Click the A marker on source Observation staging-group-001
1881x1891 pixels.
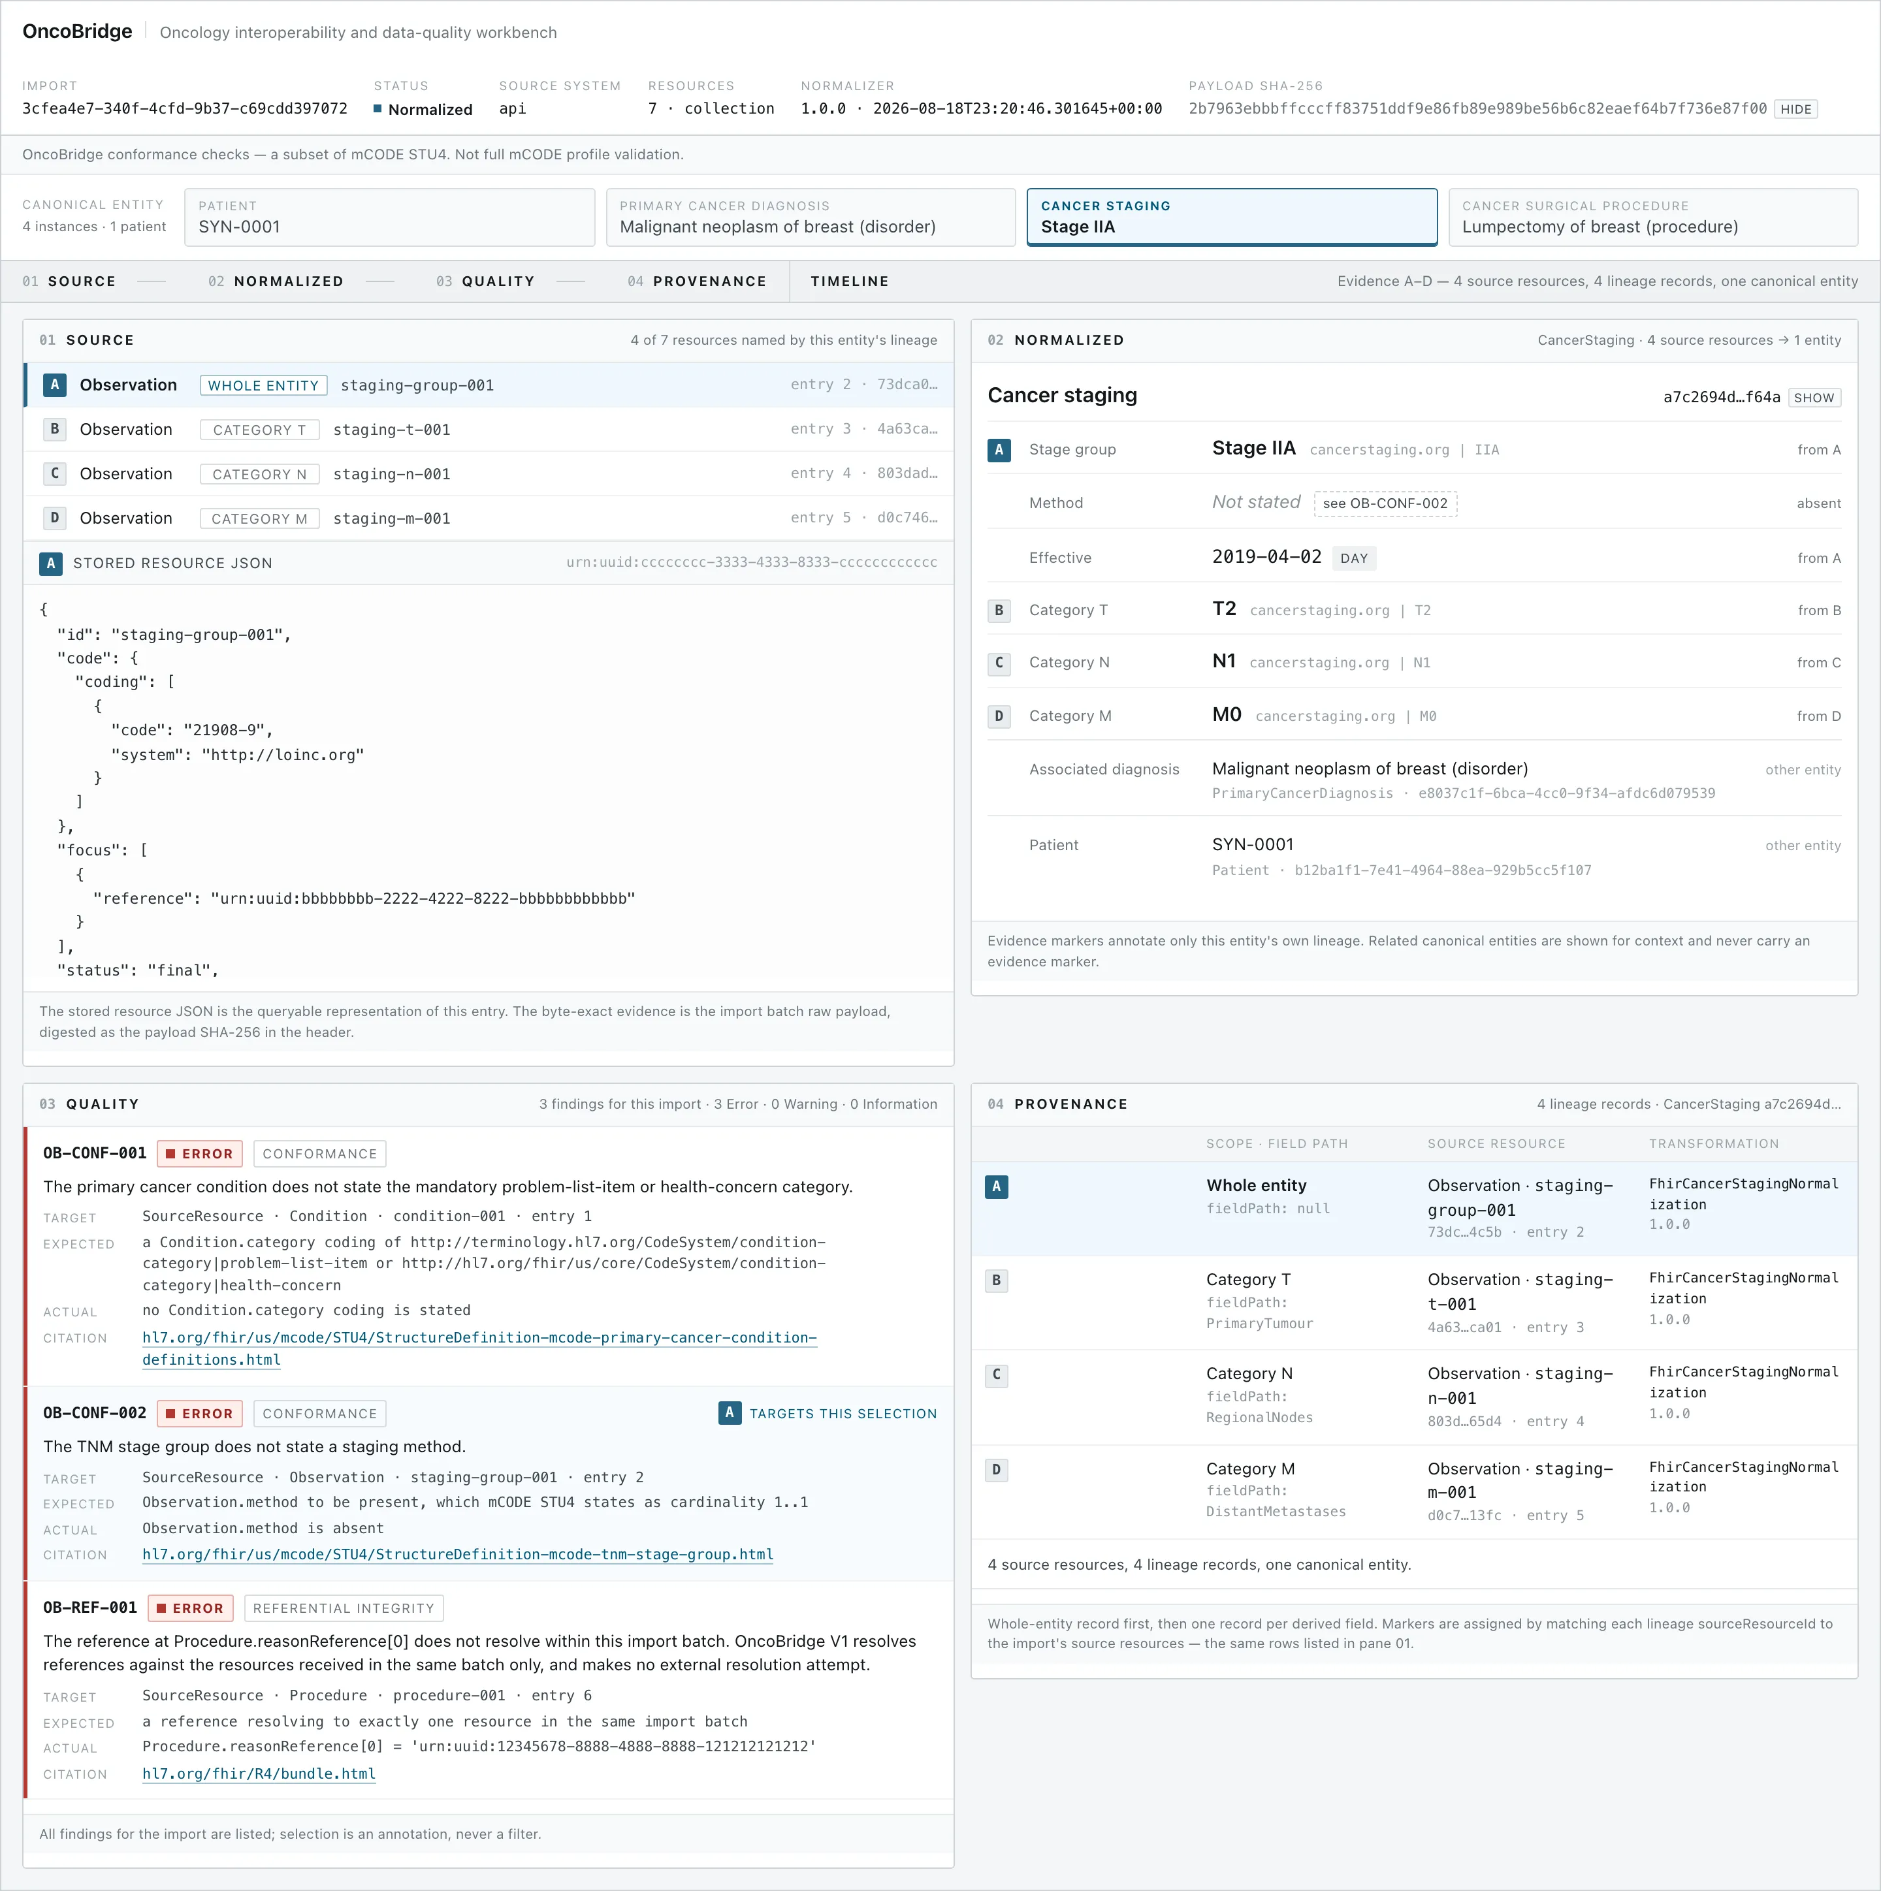[55, 385]
